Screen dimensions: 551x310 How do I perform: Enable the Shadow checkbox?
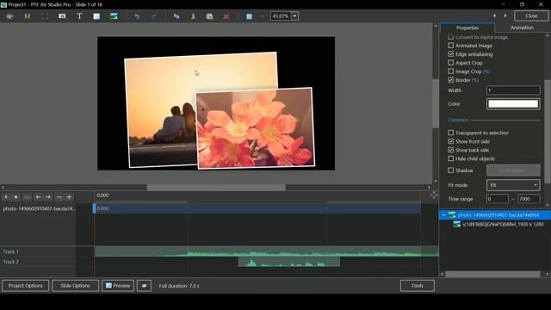click(451, 170)
